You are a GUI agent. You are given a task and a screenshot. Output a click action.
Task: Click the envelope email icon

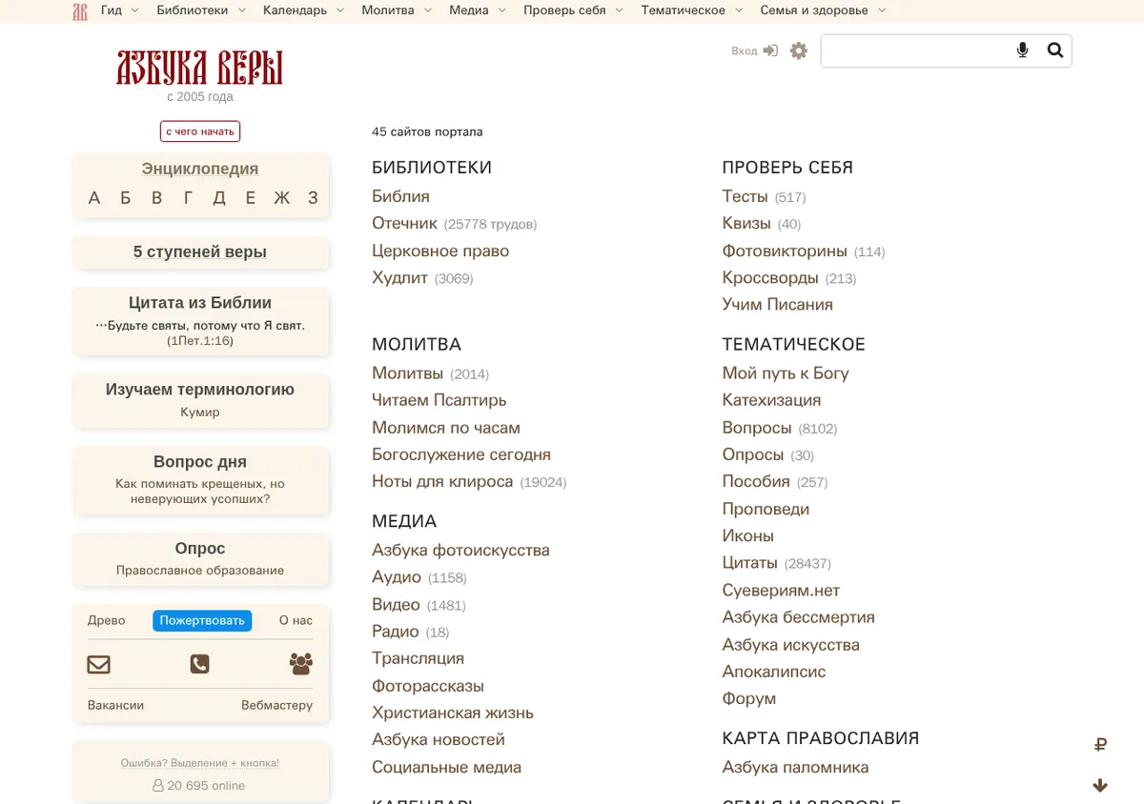coord(99,664)
